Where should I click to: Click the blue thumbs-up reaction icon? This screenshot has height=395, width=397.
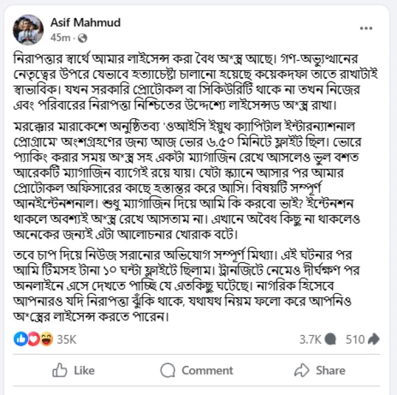point(20,339)
